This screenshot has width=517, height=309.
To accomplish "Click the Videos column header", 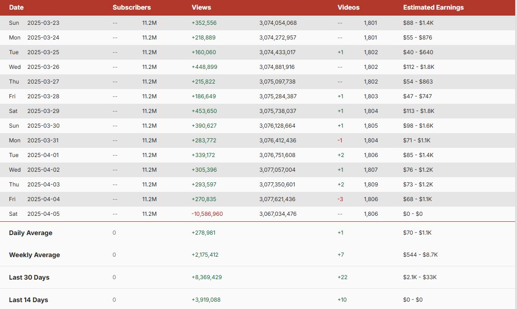I will 348,7.
